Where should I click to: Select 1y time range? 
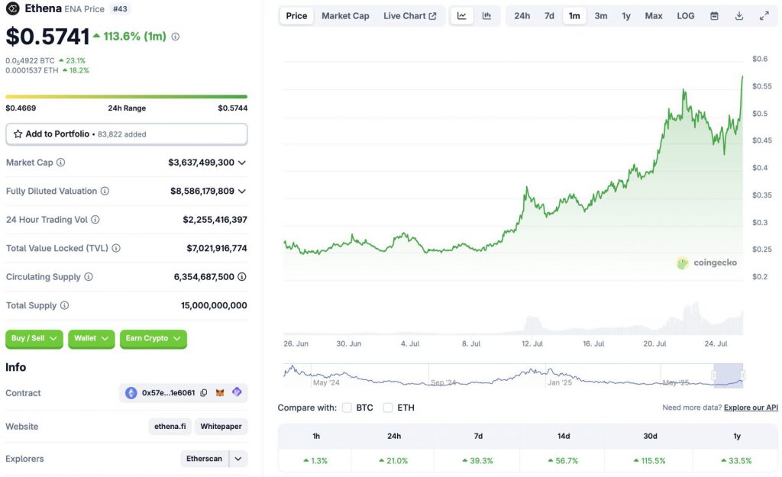(626, 16)
